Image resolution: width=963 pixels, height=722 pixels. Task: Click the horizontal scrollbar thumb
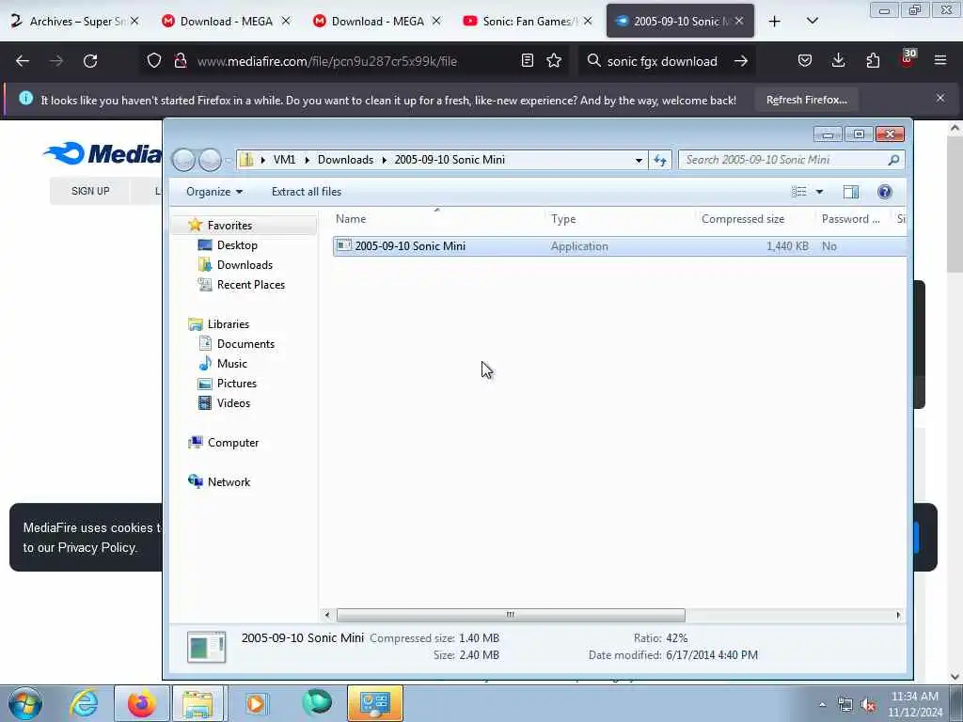[x=511, y=615]
